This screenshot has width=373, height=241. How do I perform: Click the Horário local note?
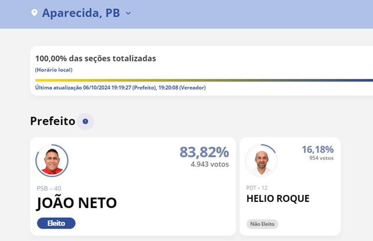point(54,70)
